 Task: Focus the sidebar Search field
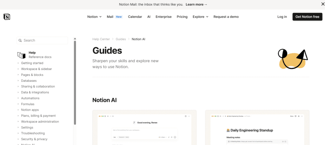tap(42, 40)
